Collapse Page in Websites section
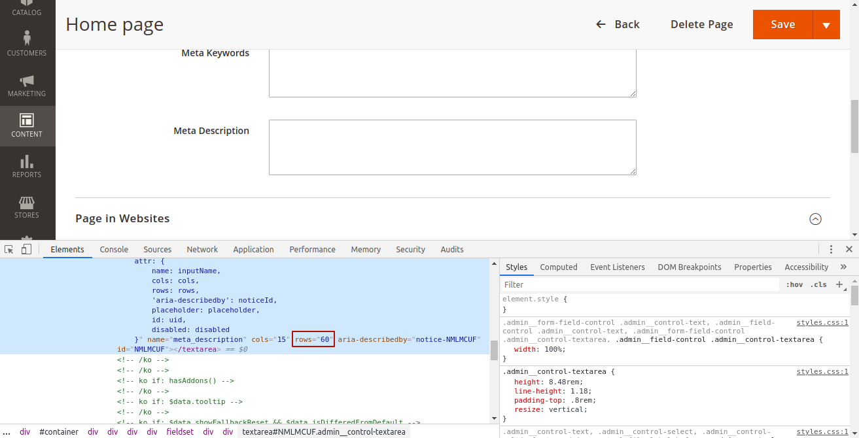Viewport: 859px width, 438px height. (815, 219)
